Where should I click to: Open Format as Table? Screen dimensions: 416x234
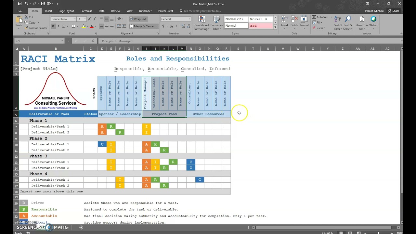point(216,23)
